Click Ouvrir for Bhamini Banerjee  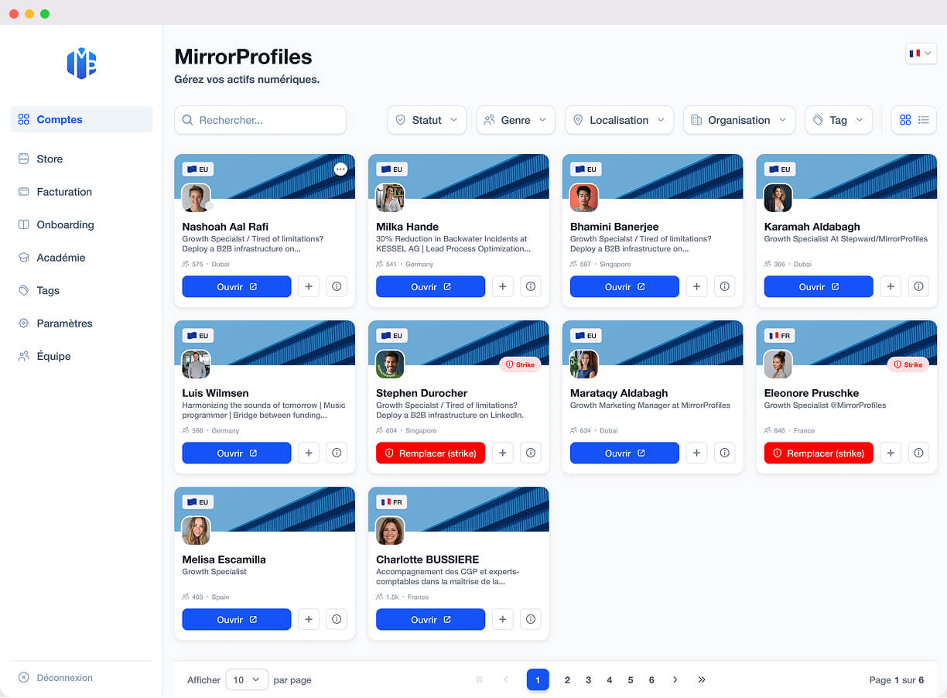coord(624,286)
